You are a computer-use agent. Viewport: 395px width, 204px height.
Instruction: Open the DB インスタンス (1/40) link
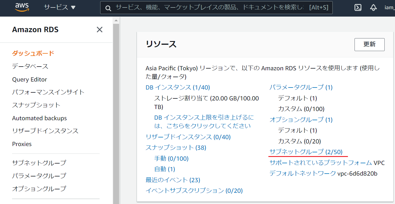click(178, 87)
